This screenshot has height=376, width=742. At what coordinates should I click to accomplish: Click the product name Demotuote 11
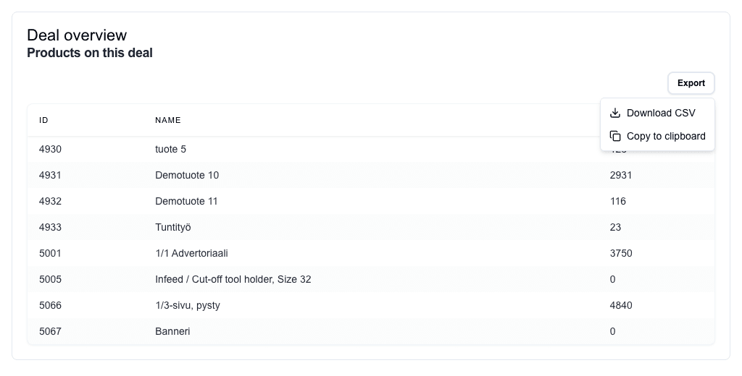click(x=186, y=201)
